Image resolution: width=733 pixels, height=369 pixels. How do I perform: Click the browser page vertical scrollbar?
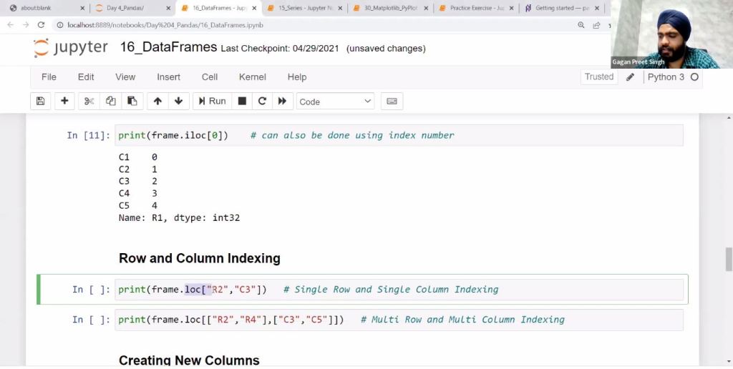729,259
